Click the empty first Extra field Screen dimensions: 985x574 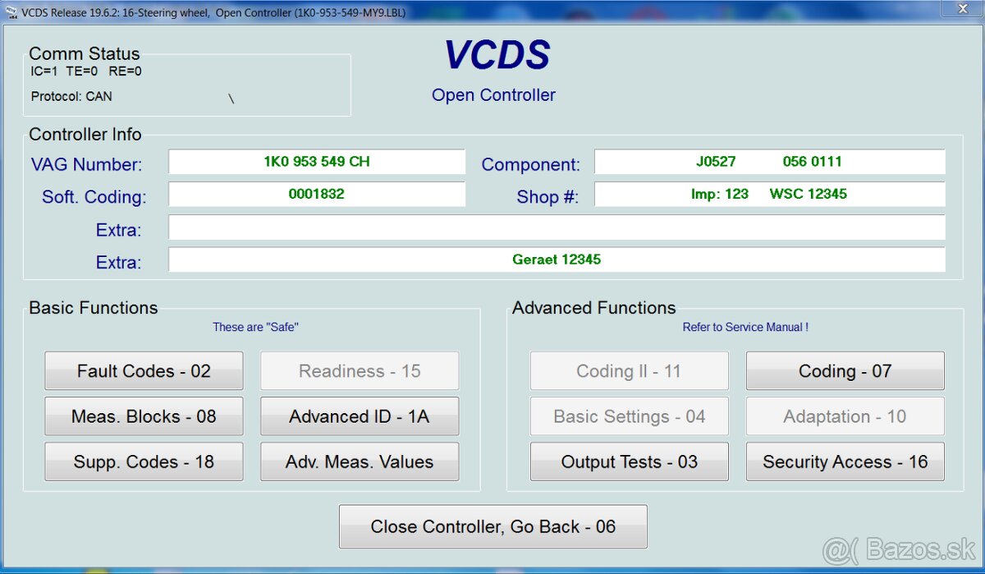click(x=557, y=227)
